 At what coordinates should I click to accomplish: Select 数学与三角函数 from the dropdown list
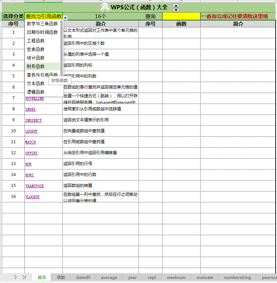pyautogui.click(x=43, y=24)
